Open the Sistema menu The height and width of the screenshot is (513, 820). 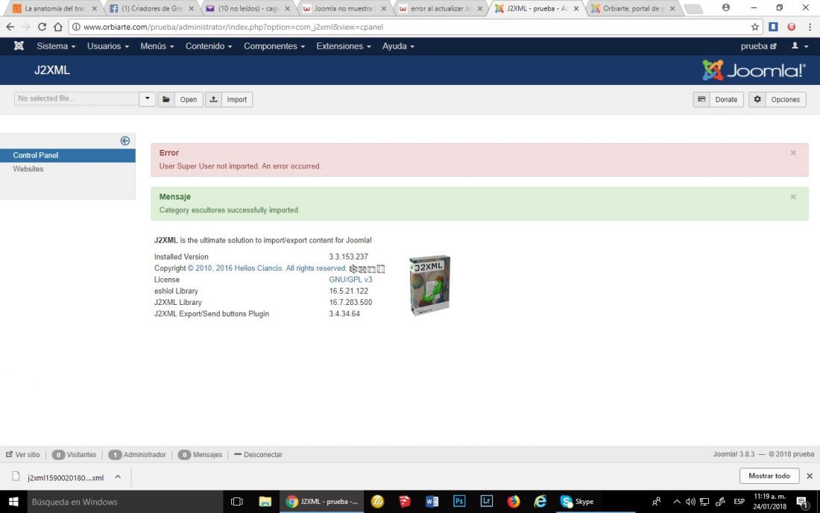pos(56,46)
